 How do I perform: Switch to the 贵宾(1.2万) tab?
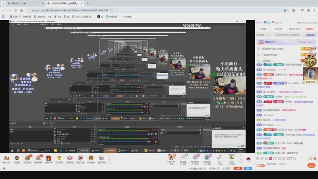tap(294, 29)
